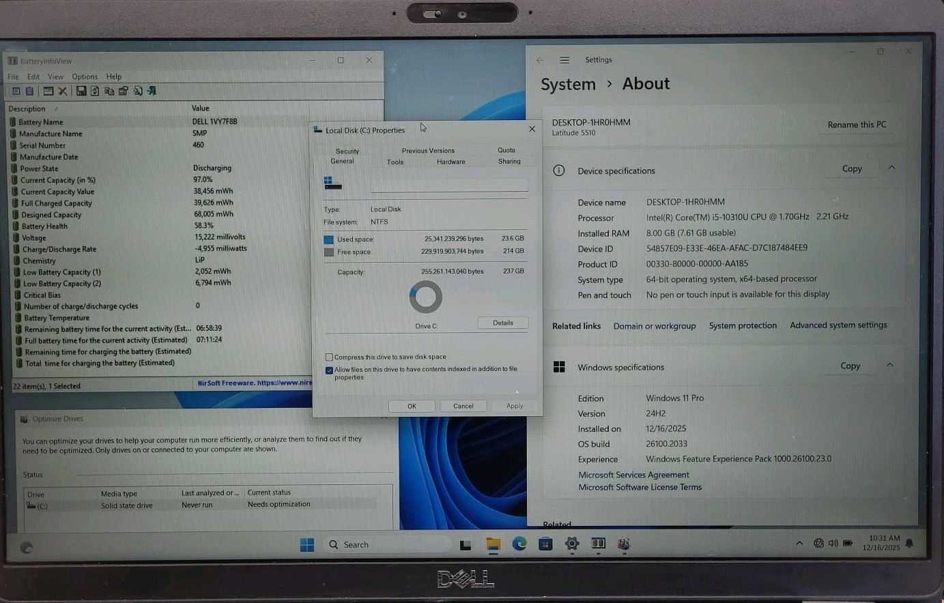
Task: Click the Save icon in BatteryInfoView toolbar
Action: (x=81, y=91)
